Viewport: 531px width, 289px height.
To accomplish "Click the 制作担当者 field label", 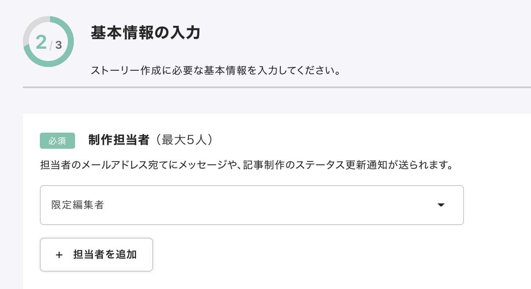I will 119,140.
